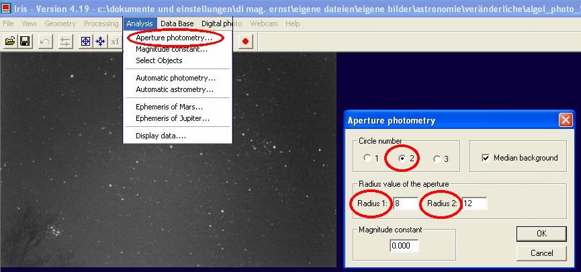Click the red dot record toolbar icon
The height and width of the screenshot is (272, 581).
point(245,42)
